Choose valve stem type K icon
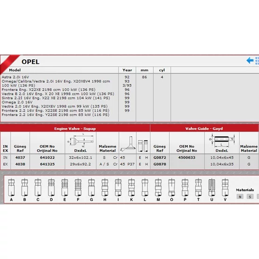The height and width of the screenshot is (259, 259). 132,188
